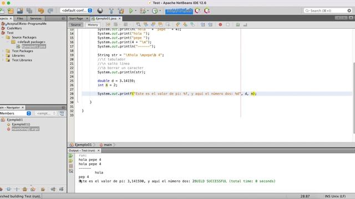
Task: Click Re-run with different parameters icon
Action: [71, 161]
